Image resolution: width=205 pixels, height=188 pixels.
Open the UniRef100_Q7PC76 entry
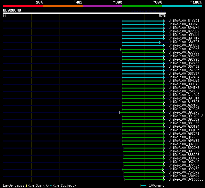point(184,109)
